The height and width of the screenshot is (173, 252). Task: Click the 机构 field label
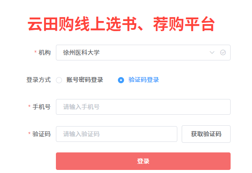point(45,53)
